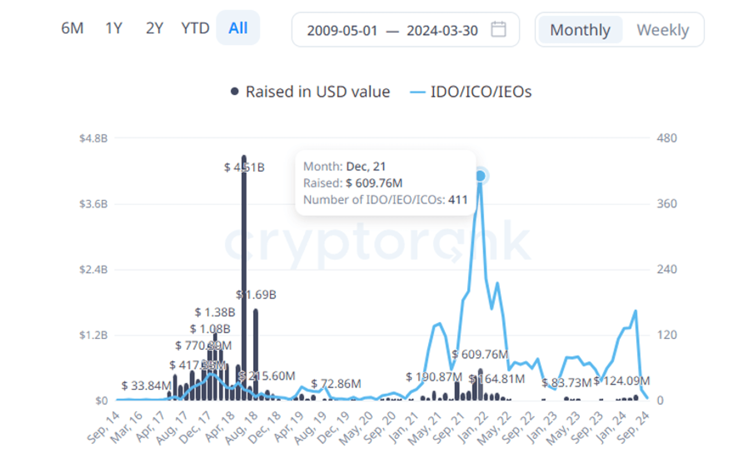Select the 2Y time range
732x461 pixels.
(154, 28)
